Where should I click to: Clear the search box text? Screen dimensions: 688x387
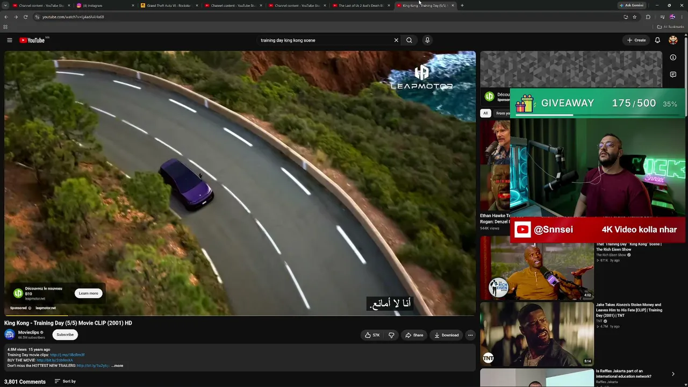pyautogui.click(x=396, y=40)
